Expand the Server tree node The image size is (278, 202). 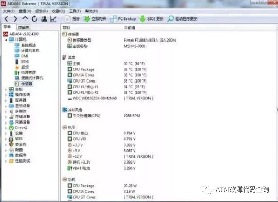(x=6, y=100)
